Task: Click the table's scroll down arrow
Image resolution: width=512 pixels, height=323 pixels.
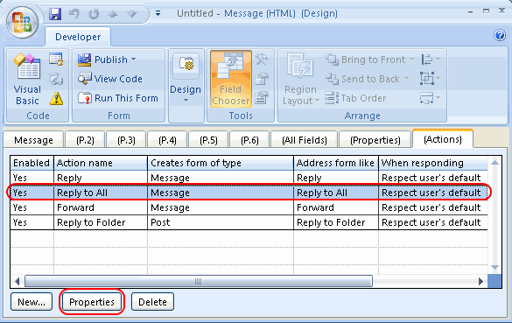Action: coord(494,268)
